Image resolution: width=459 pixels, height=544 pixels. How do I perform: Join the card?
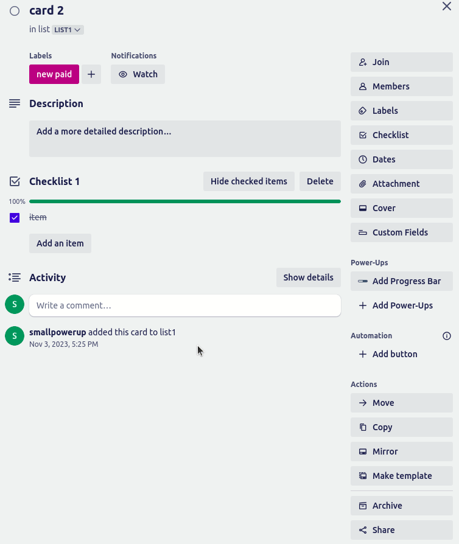click(401, 61)
